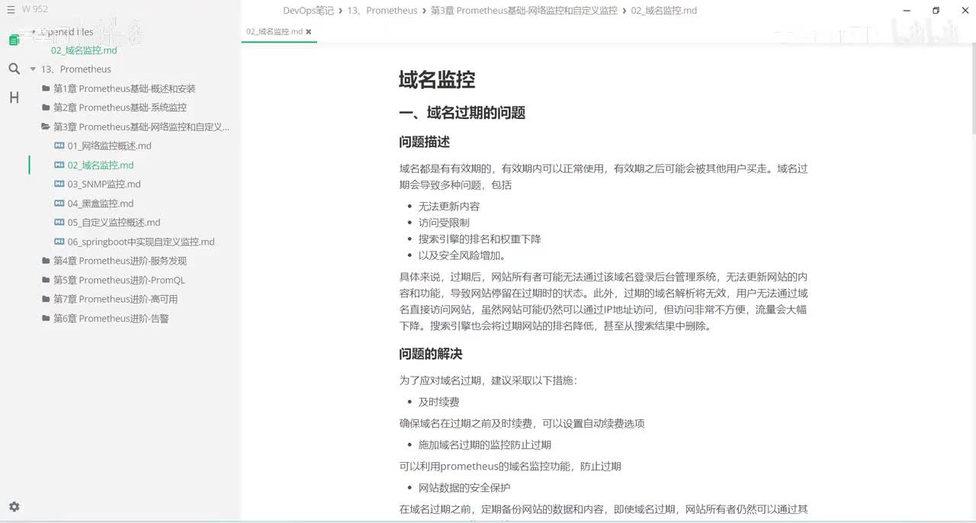Close the 02_域名监控.md tab
The width and height of the screenshot is (976, 523).
click(309, 32)
